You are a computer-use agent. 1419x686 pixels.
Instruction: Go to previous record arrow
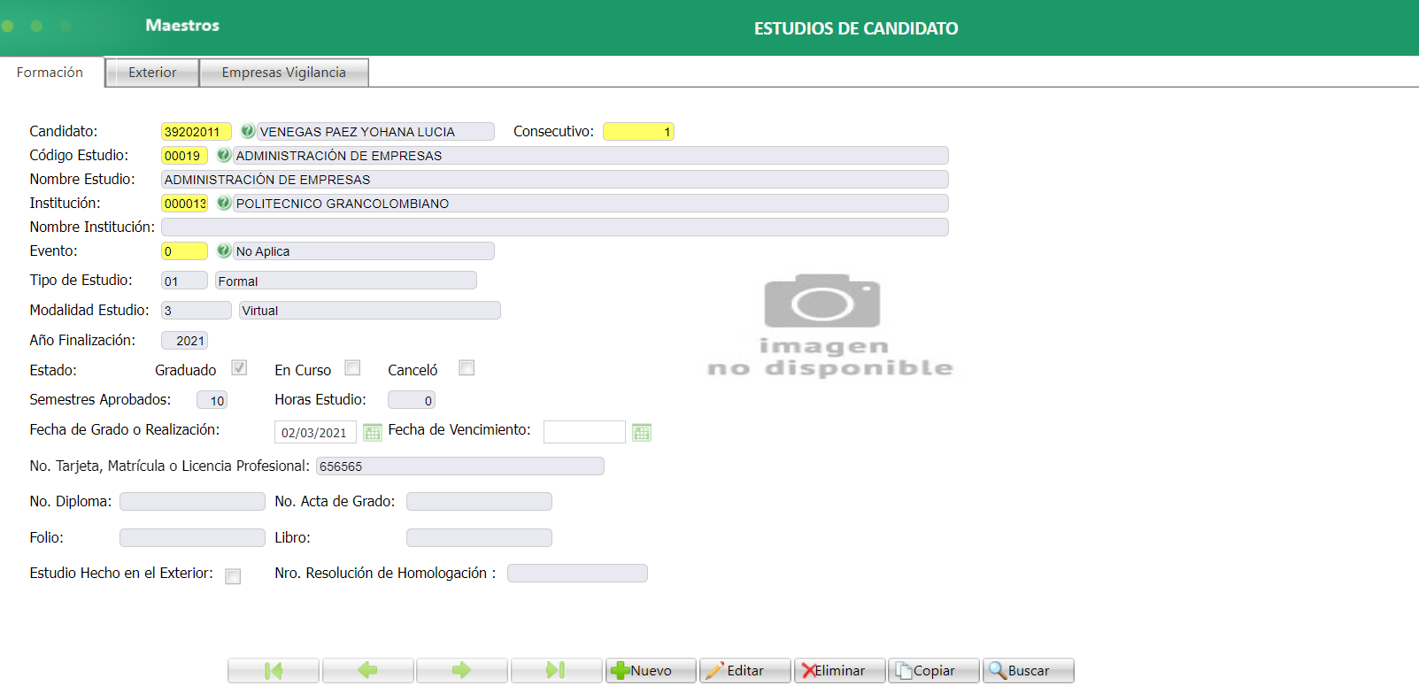point(367,670)
